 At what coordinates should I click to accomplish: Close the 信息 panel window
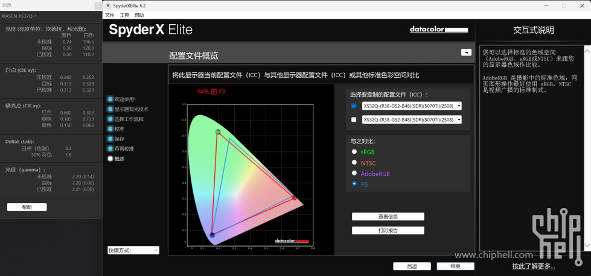coord(98,5)
